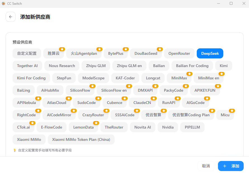Click the plus icon on 添加 button
This screenshot has height=173, width=249.
(224, 166)
